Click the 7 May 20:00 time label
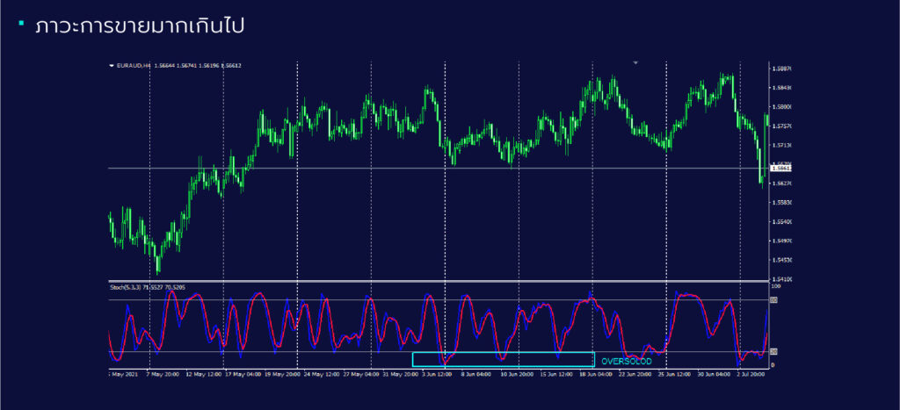This screenshot has height=410, width=900. [163, 374]
